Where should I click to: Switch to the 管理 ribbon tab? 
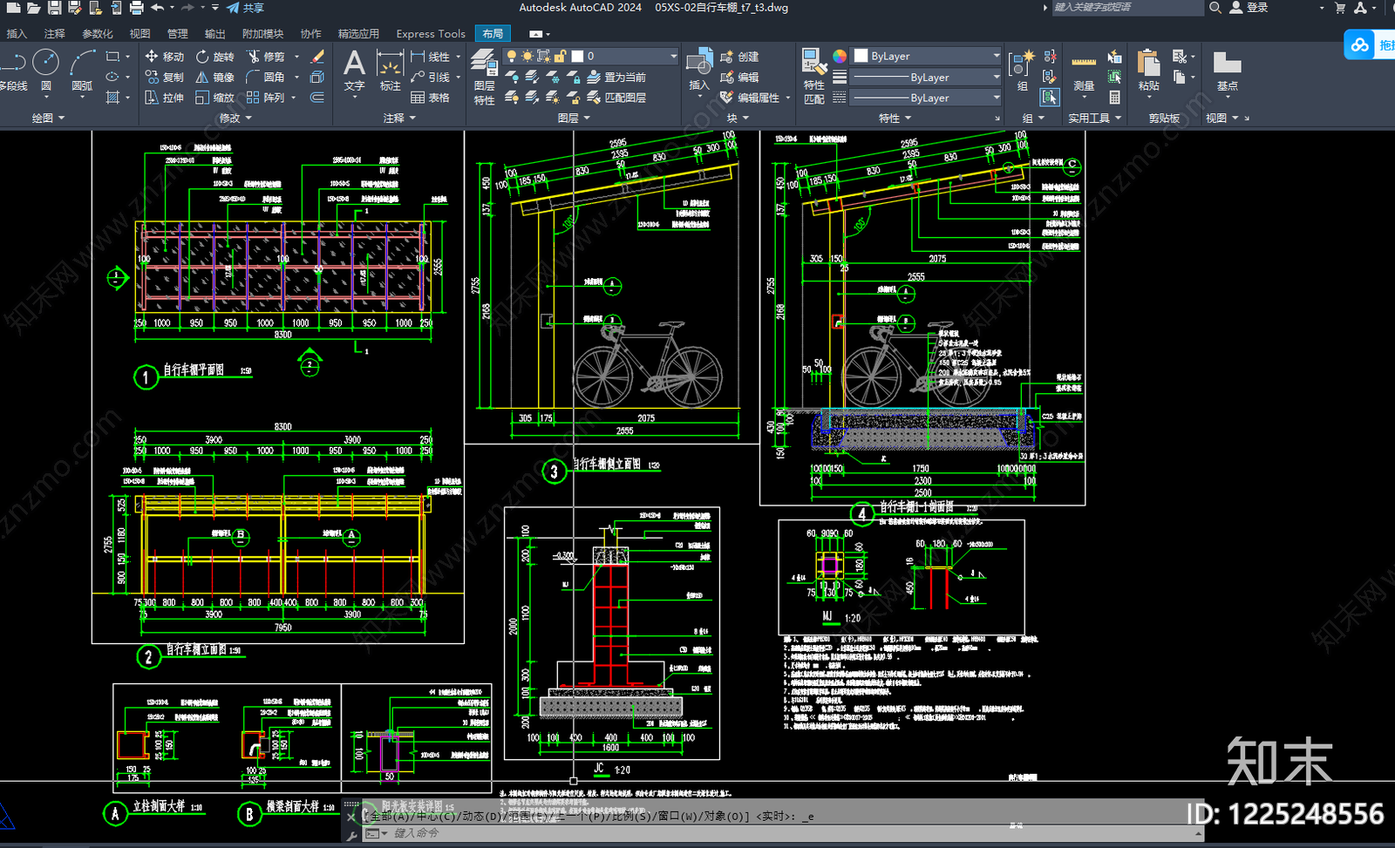click(177, 34)
